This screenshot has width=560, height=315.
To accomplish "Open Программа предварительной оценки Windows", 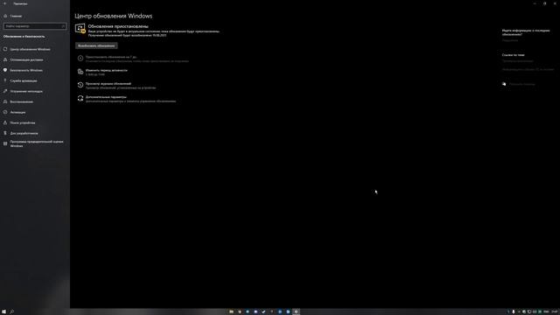I will click(33, 143).
